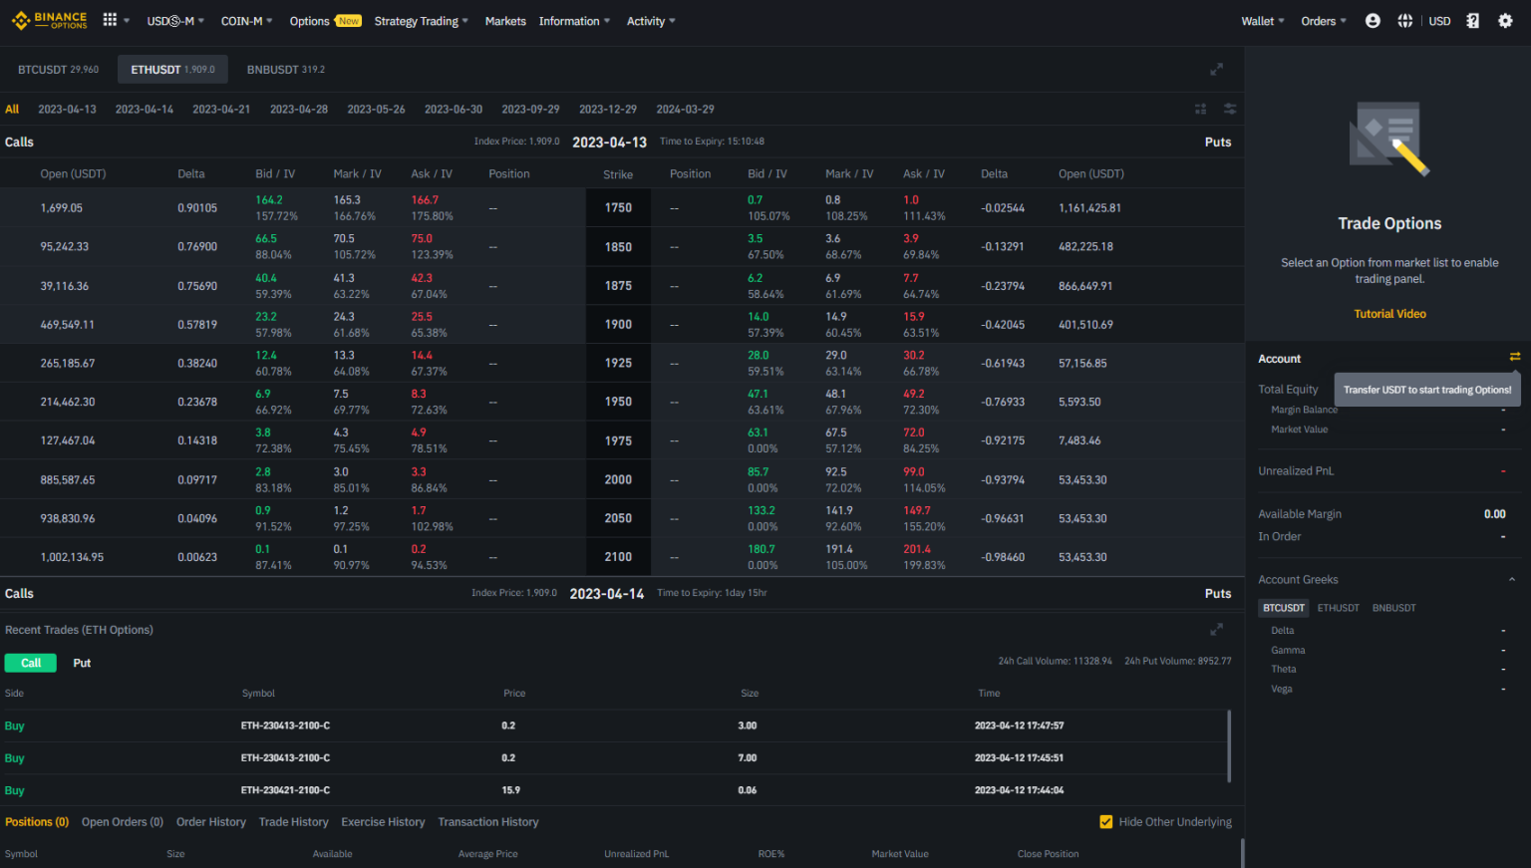Open the help guide icon
This screenshot has height=868, width=1531.
1472,20
